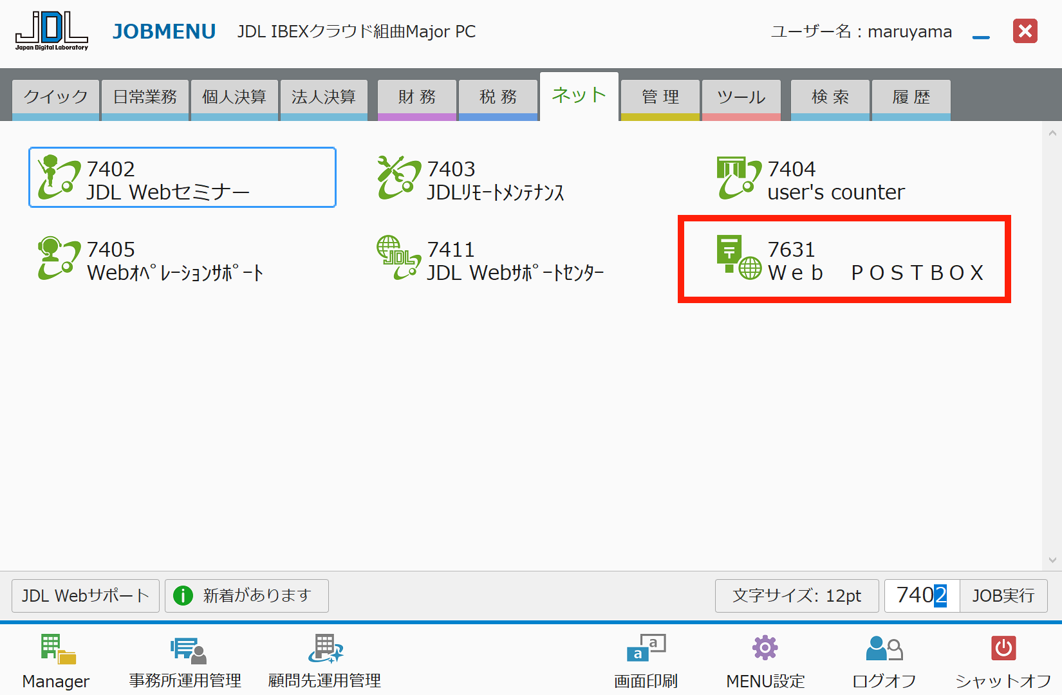1062x695 pixels.
Task: Open the 検索 tab
Action: [830, 99]
